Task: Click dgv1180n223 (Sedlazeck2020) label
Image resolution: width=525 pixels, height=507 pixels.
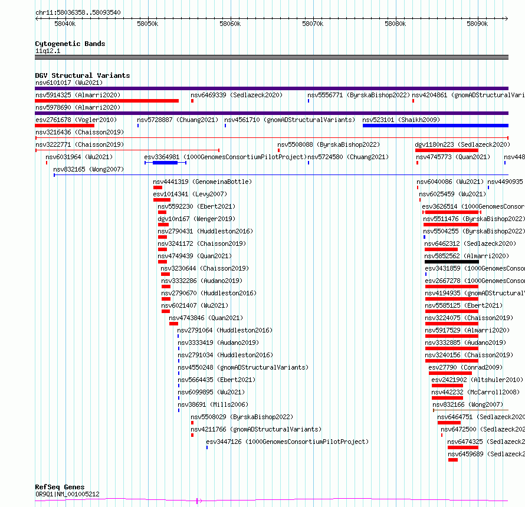Action: click(462, 144)
